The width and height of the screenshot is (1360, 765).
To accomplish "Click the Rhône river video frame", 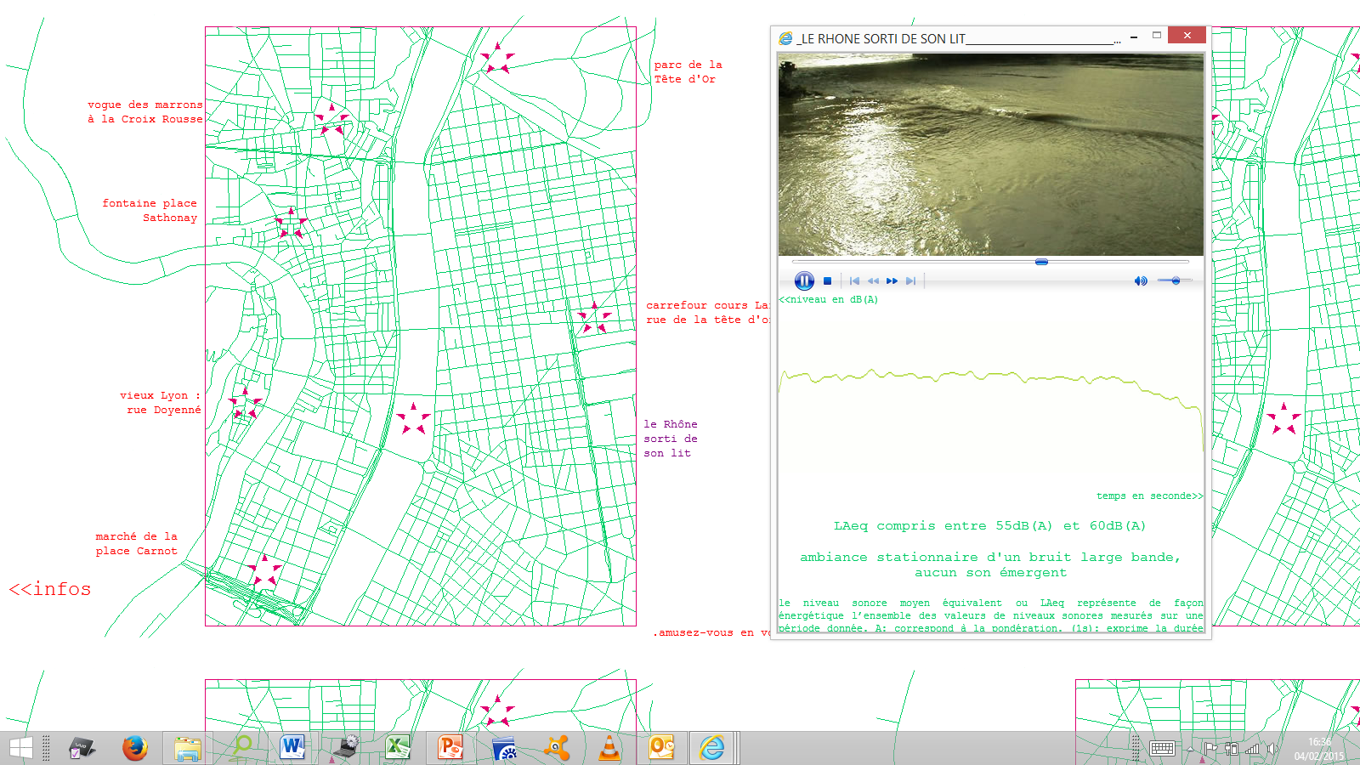I will [x=991, y=155].
